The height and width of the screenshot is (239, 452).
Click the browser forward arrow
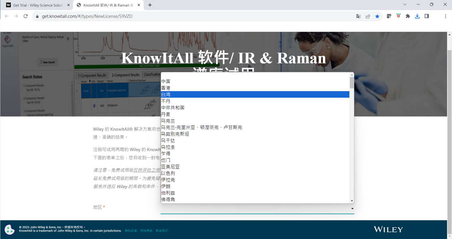[x=16, y=16]
